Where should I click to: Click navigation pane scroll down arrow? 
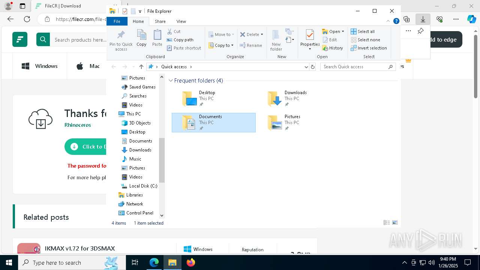pos(162,216)
